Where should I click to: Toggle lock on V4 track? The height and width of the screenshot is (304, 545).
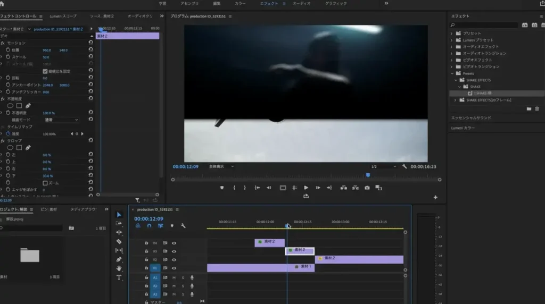146,243
